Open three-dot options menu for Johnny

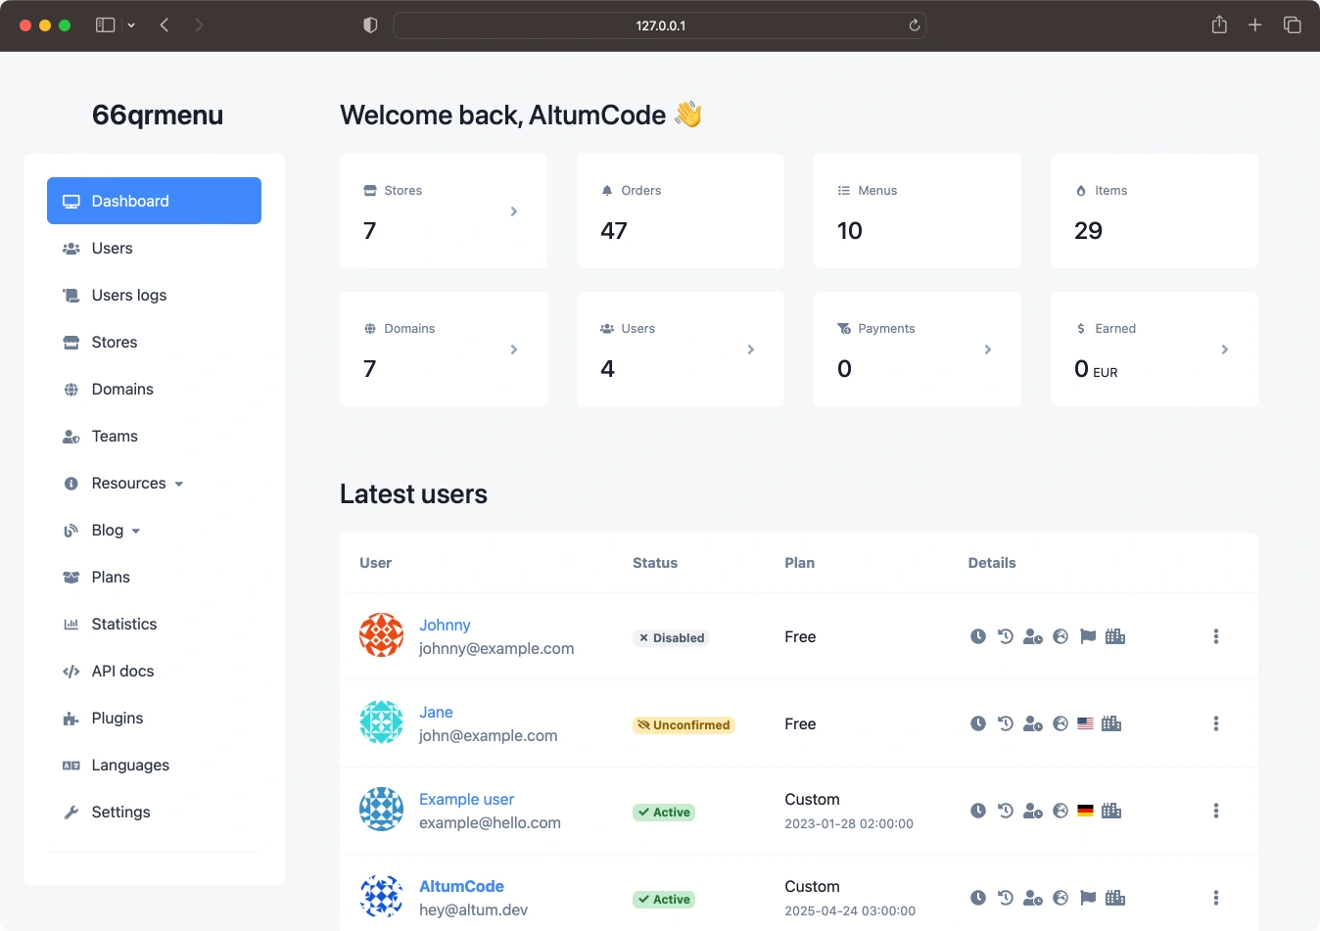pos(1215,636)
